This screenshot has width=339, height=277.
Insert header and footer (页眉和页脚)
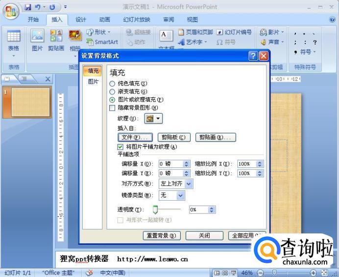tap(195, 32)
